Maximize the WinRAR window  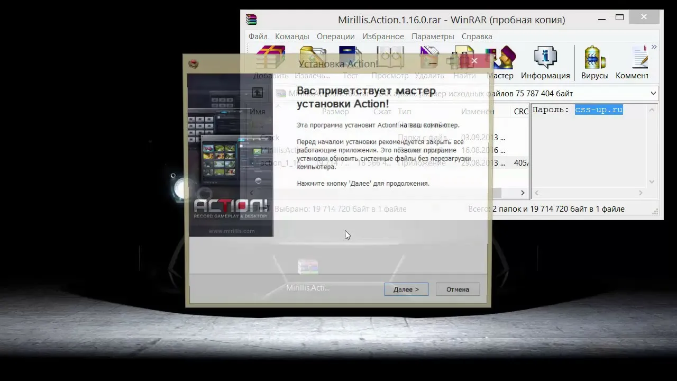(619, 18)
